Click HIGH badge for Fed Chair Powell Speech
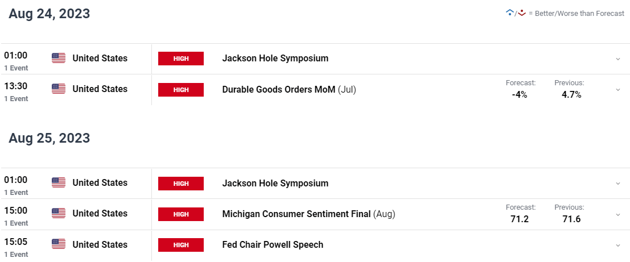 (x=181, y=245)
